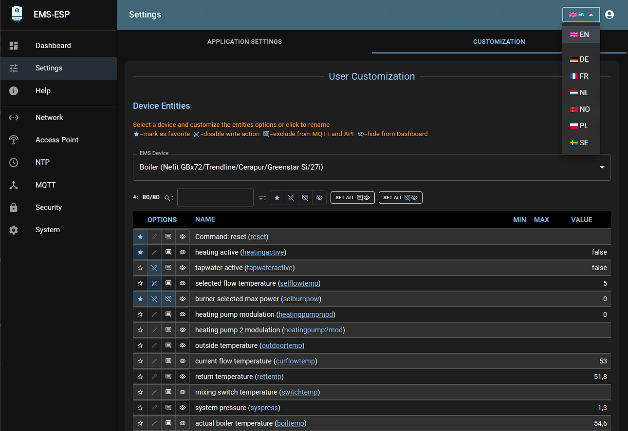Image resolution: width=628 pixels, height=431 pixels.
Task: Collapse the open EN language menu
Action: click(x=581, y=14)
